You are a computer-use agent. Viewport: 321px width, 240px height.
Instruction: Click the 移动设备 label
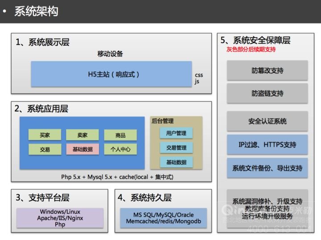click(110, 54)
